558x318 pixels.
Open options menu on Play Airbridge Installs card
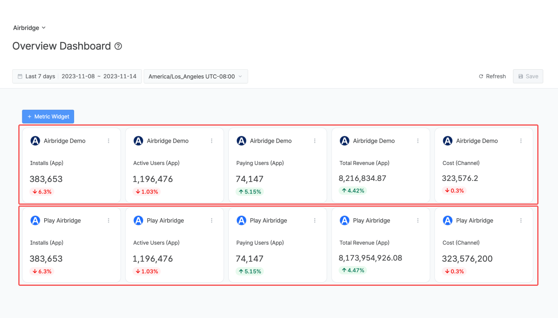(108, 220)
